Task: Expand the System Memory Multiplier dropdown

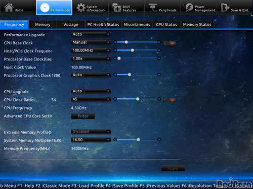Action: tap(91, 140)
